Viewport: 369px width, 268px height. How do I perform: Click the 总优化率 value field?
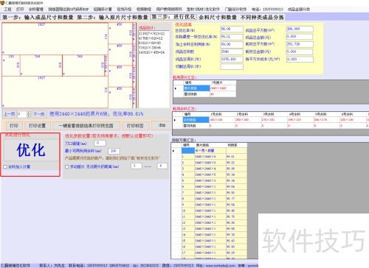point(232,29)
